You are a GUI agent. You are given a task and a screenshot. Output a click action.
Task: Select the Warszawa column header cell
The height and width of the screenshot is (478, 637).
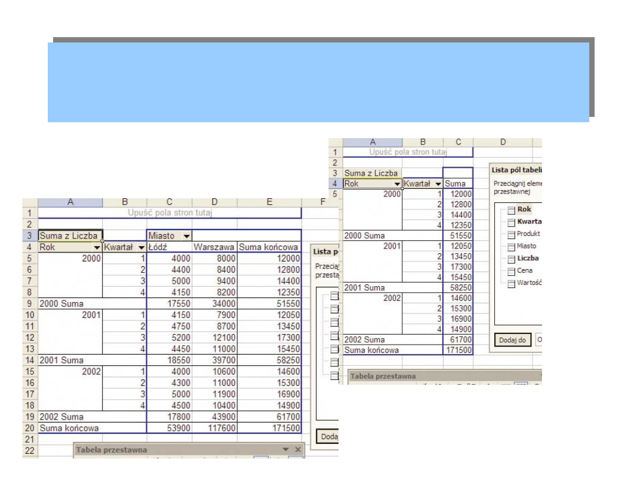pyautogui.click(x=214, y=248)
